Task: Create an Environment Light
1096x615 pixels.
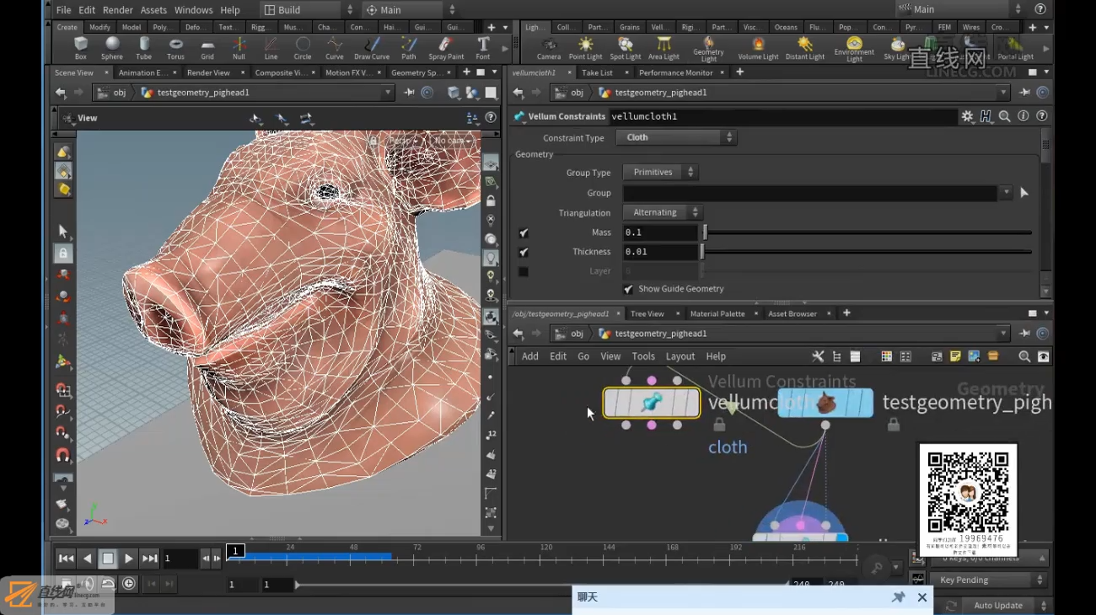Action: (854, 49)
